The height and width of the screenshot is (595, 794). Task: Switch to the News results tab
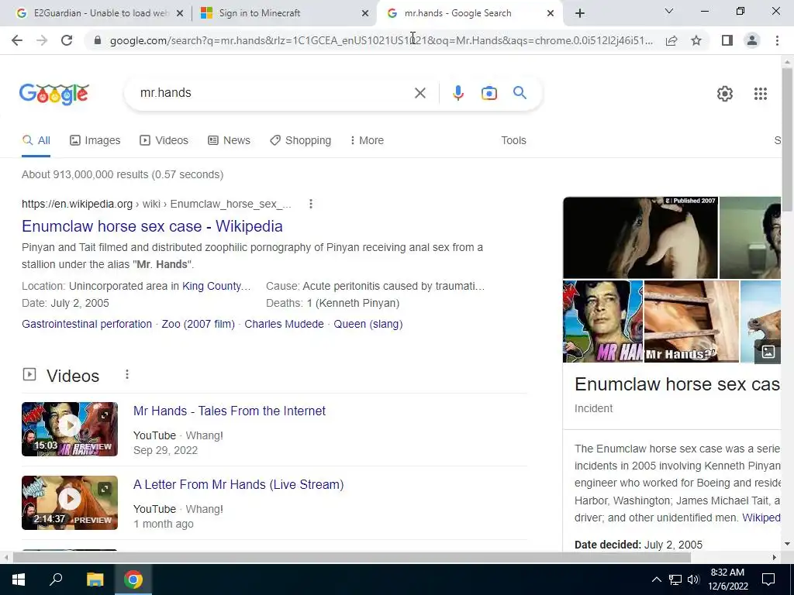[229, 141]
